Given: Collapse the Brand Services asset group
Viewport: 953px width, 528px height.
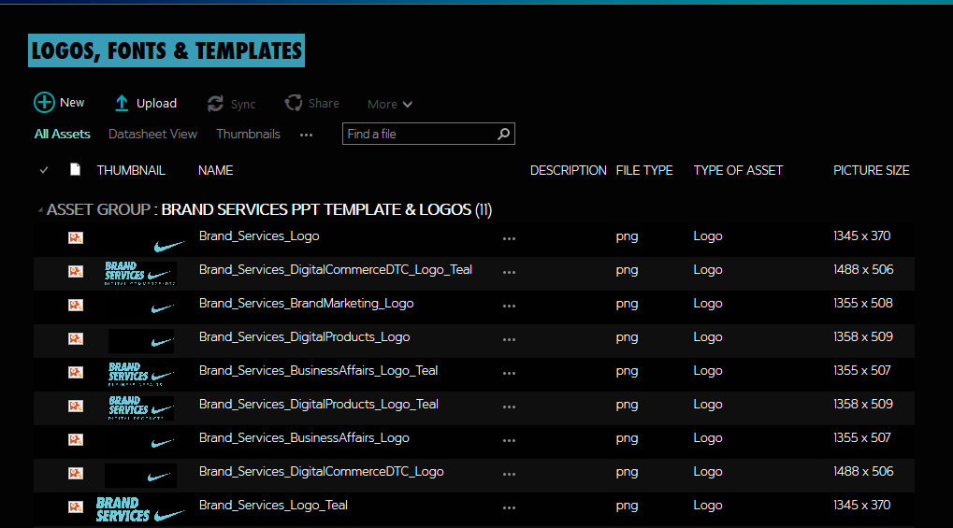Looking at the screenshot, I should [x=40, y=210].
